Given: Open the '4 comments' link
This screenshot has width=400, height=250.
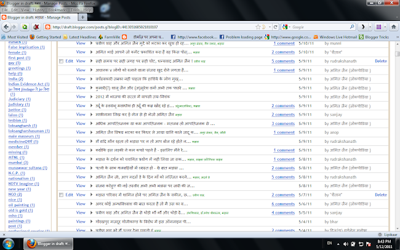Looking at the screenshot, I should [x=283, y=212].
